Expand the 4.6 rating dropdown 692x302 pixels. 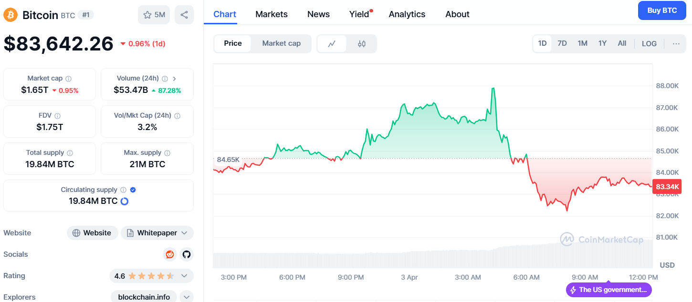click(x=184, y=276)
